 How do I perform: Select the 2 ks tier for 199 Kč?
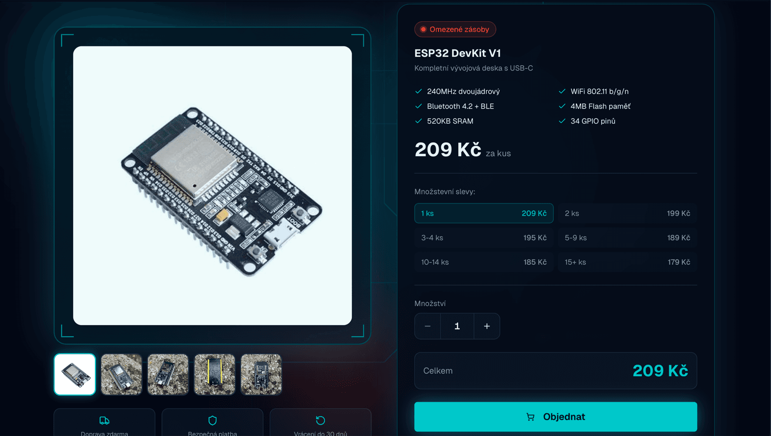tap(627, 213)
